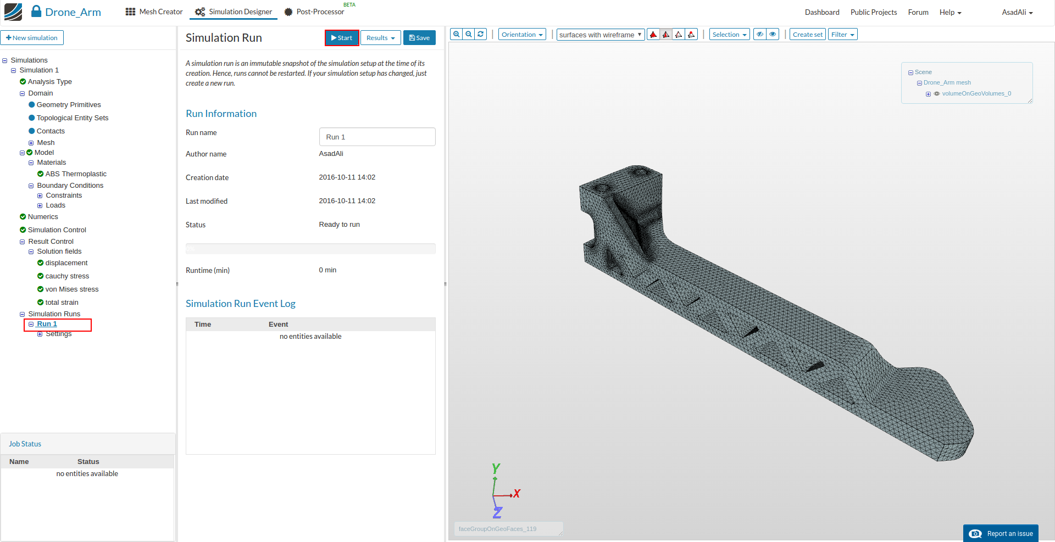The width and height of the screenshot is (1055, 542).
Task: Click the show all eye icon
Action: tap(773, 34)
